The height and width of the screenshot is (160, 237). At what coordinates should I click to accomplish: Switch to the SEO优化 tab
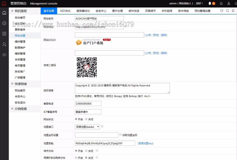coord(65,11)
